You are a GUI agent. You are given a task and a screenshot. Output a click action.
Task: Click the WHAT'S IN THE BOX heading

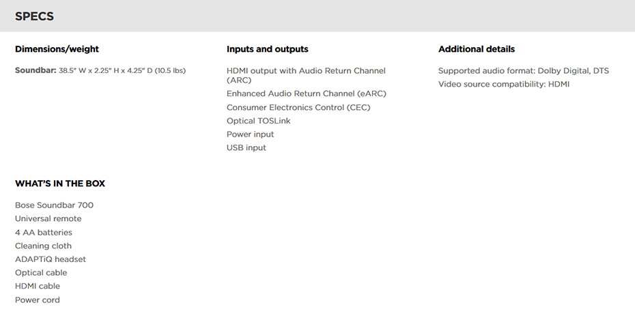60,184
